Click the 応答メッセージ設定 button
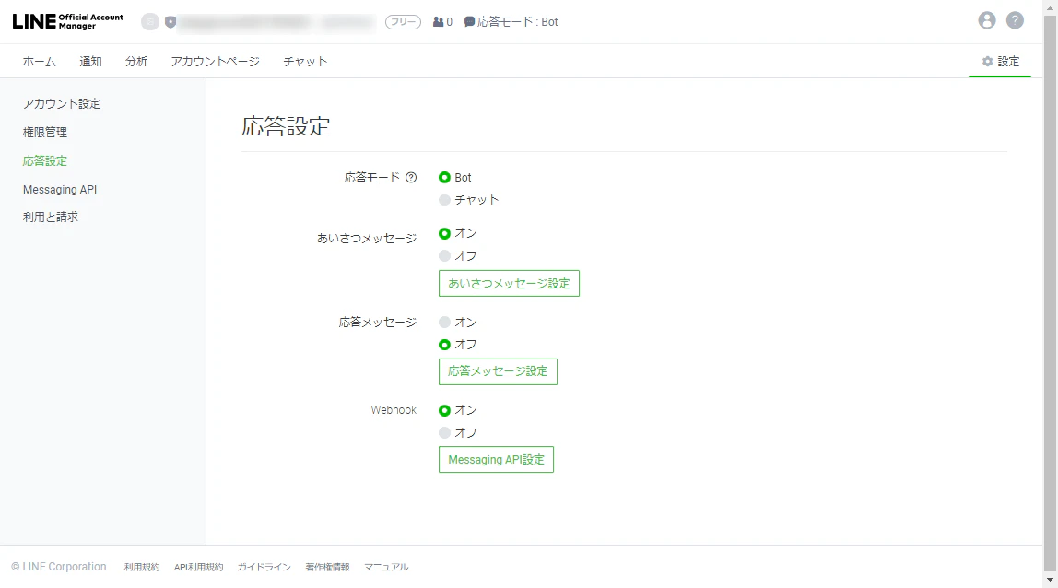The image size is (1058, 588). [498, 371]
